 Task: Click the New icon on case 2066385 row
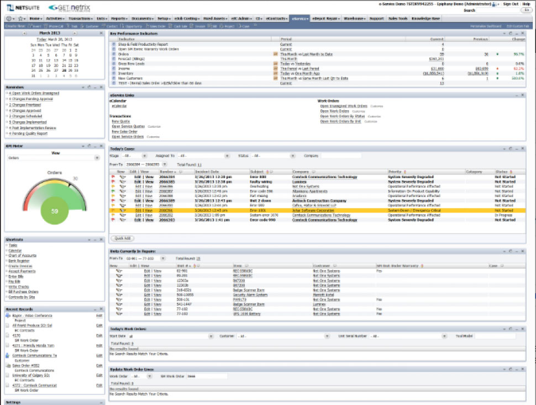[x=122, y=182]
